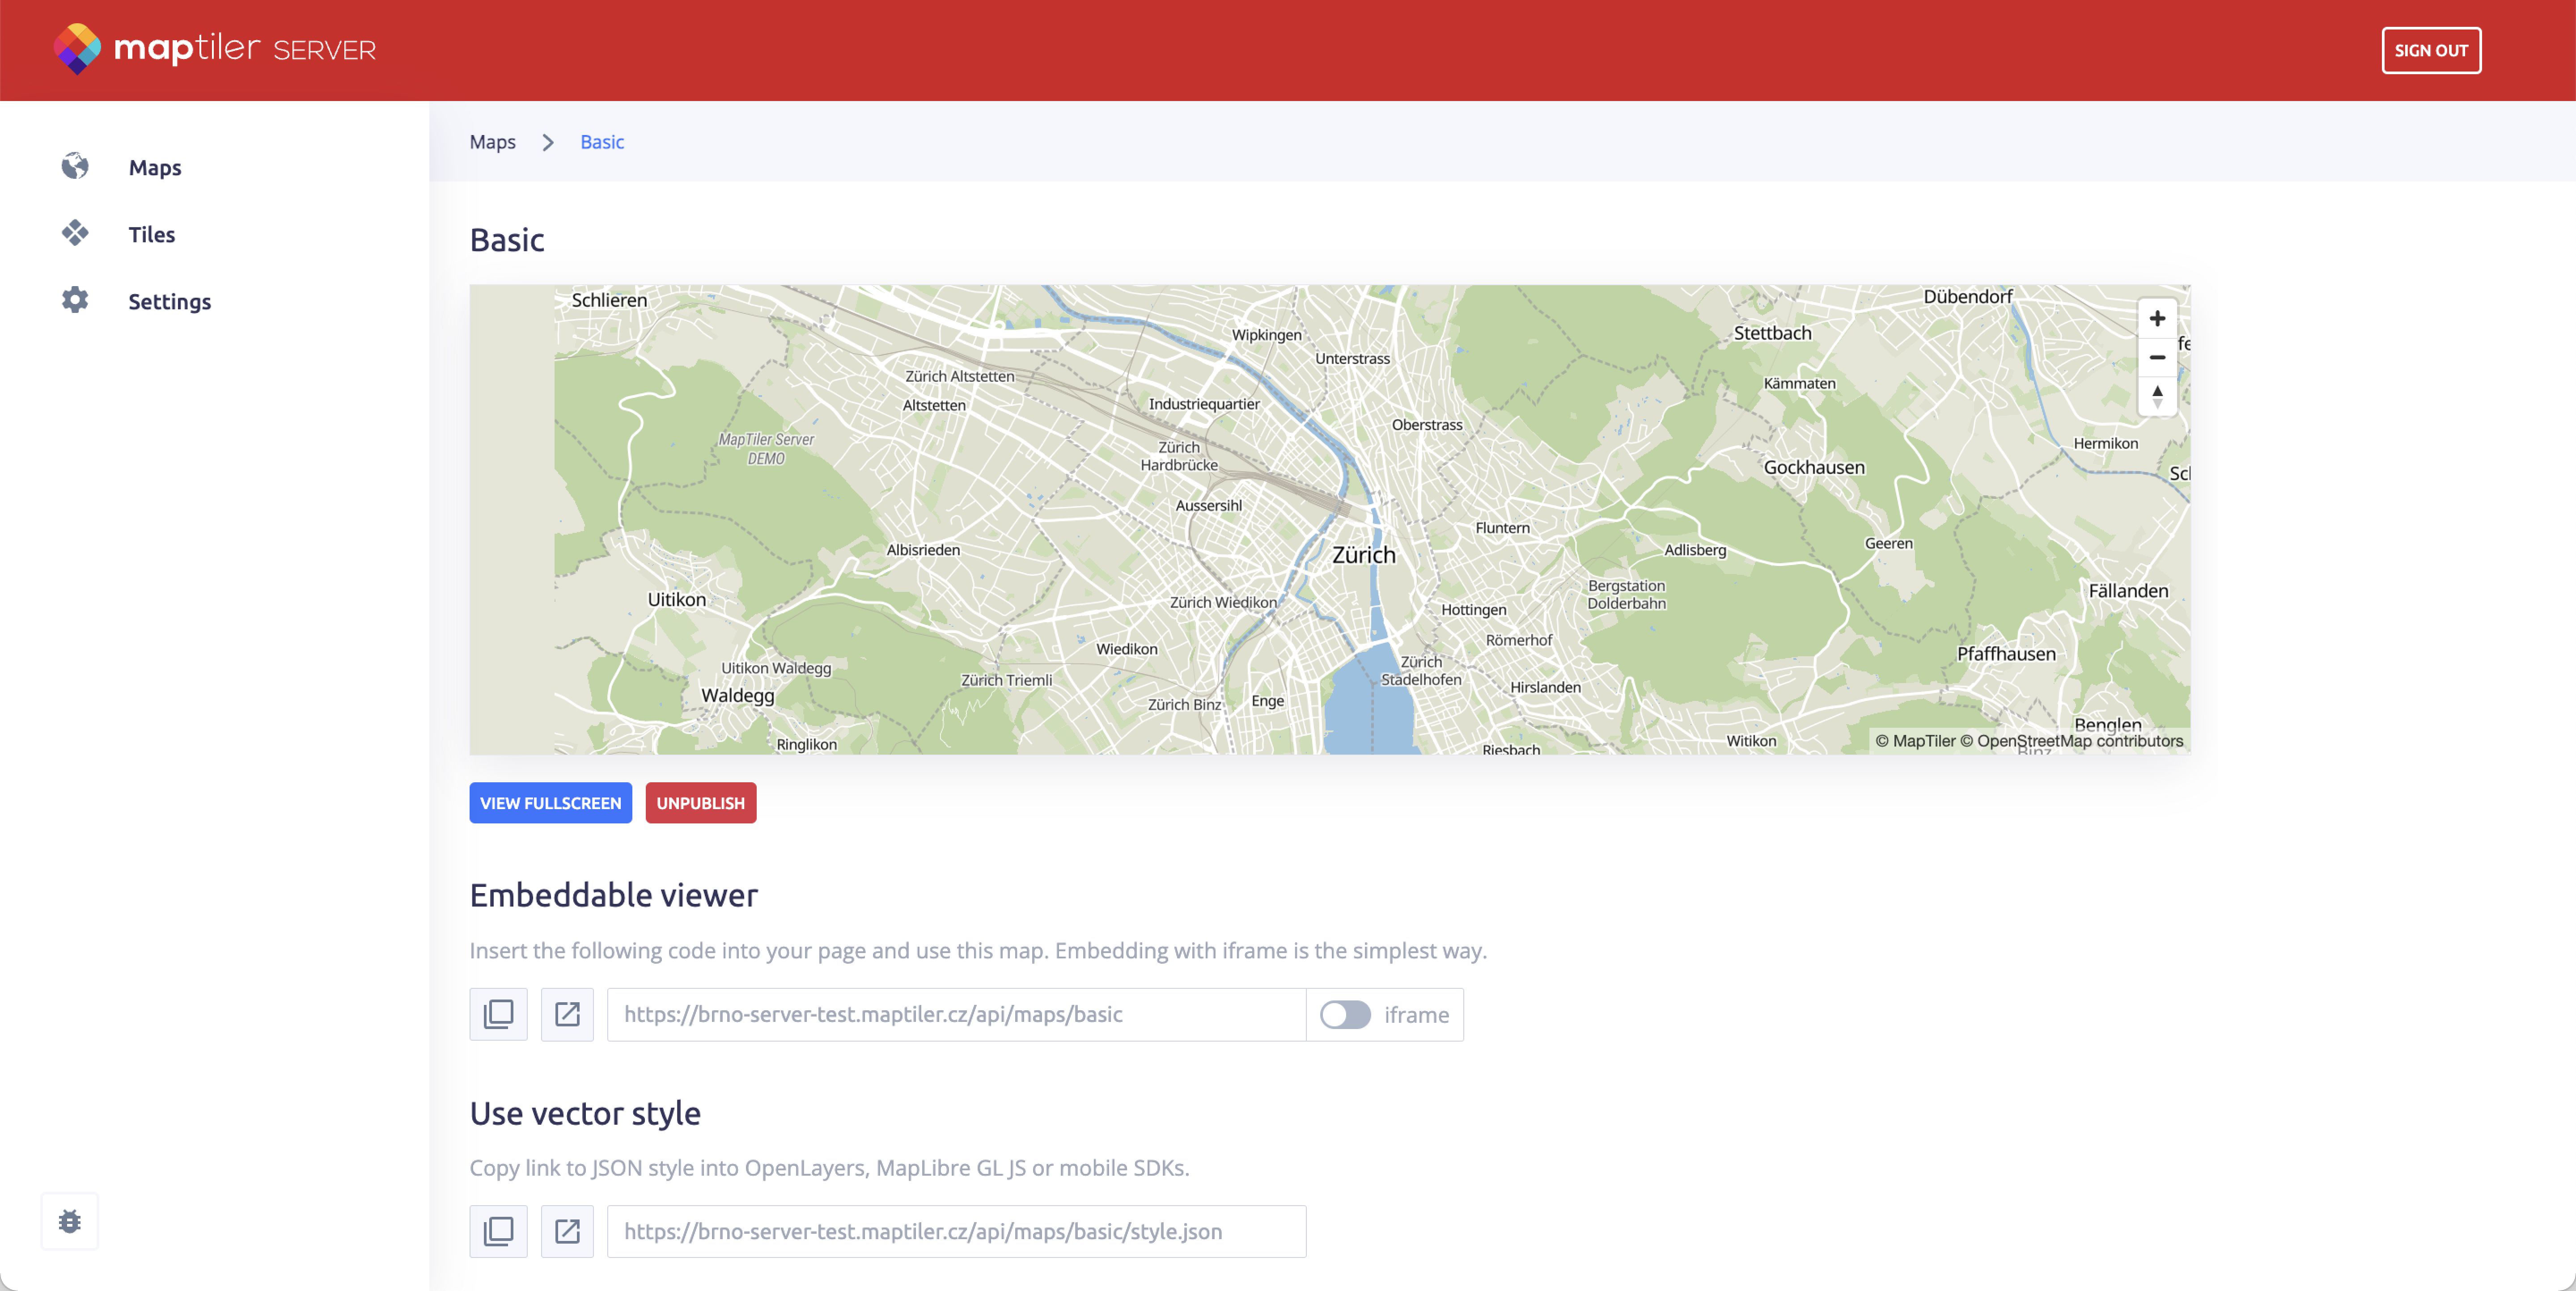Open the Settings menu item
Viewport: 2576px width, 1291px height.
pyautogui.click(x=169, y=301)
